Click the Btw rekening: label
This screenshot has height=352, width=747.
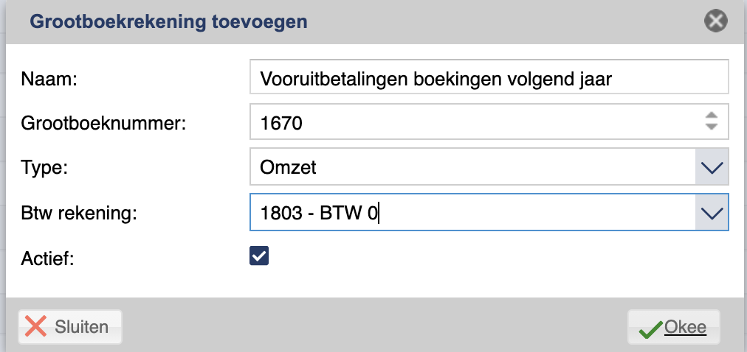pos(79,214)
